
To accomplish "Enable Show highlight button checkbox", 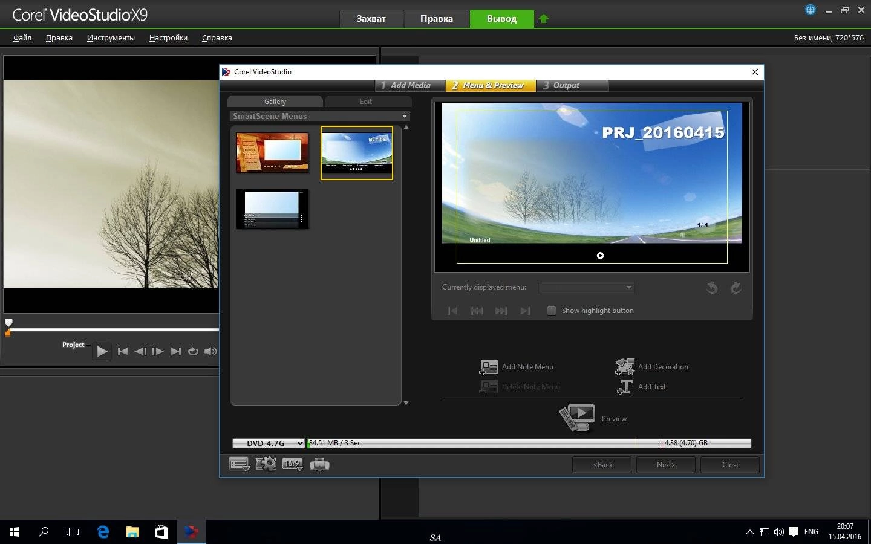I will [x=551, y=311].
